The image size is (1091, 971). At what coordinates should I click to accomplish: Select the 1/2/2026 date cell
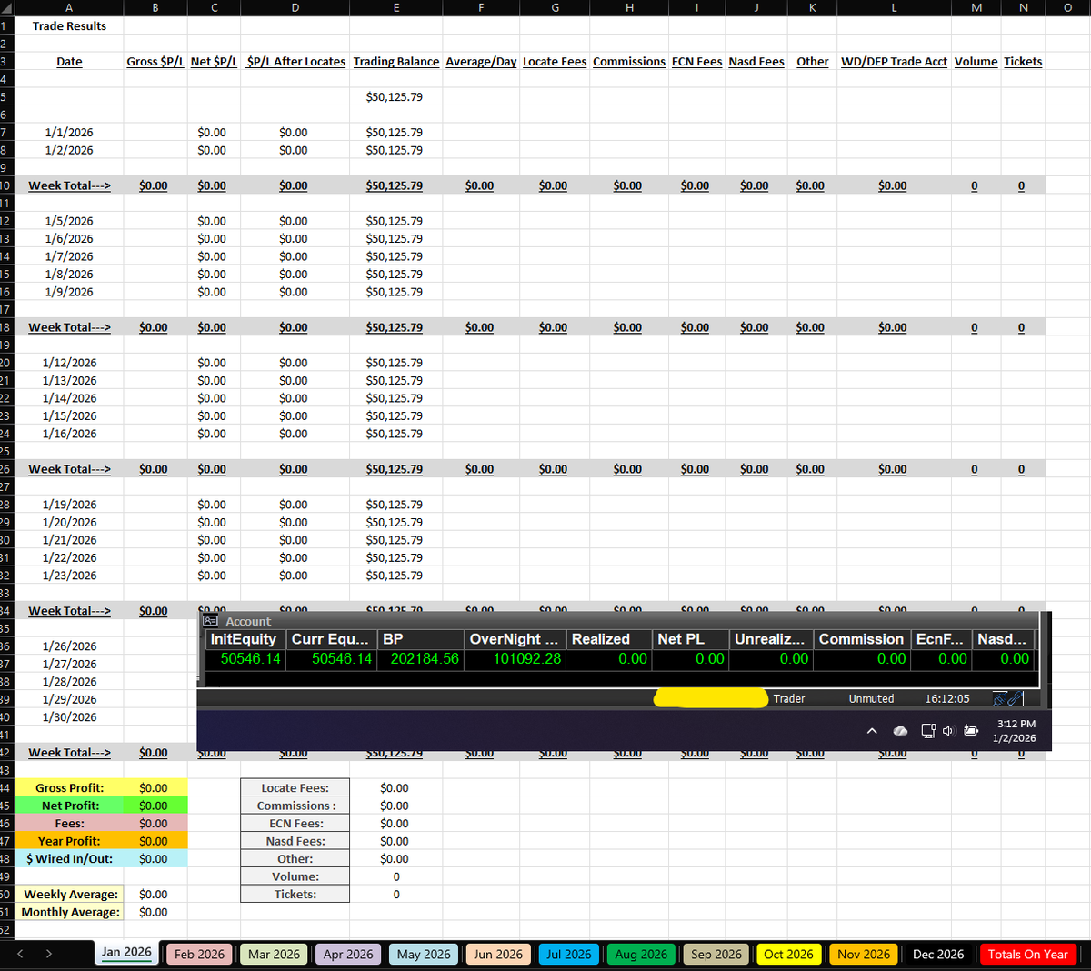click(x=69, y=150)
